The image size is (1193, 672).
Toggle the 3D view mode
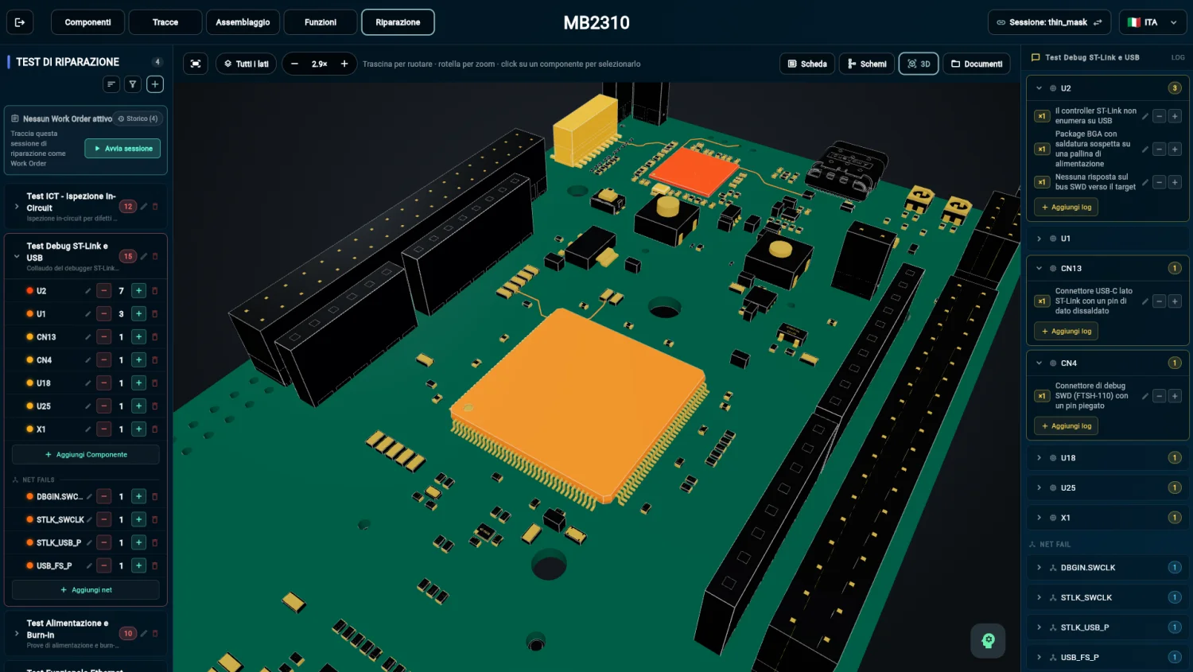point(919,64)
